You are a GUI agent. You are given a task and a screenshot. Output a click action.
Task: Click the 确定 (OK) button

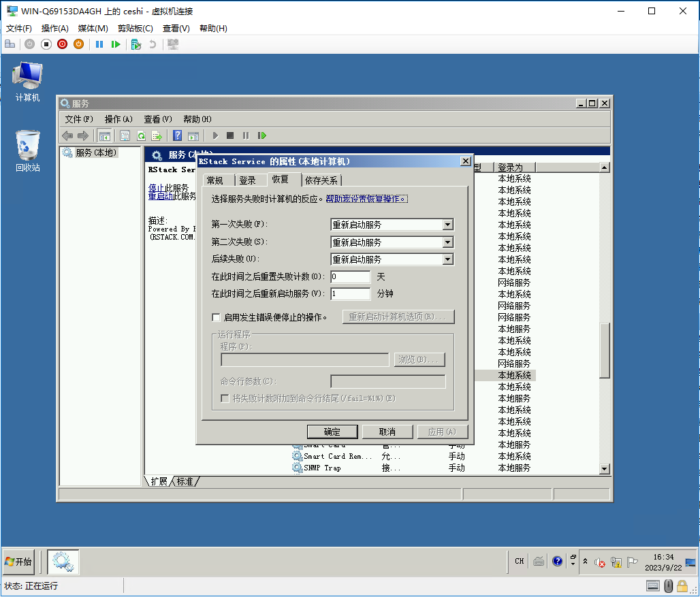pos(332,432)
